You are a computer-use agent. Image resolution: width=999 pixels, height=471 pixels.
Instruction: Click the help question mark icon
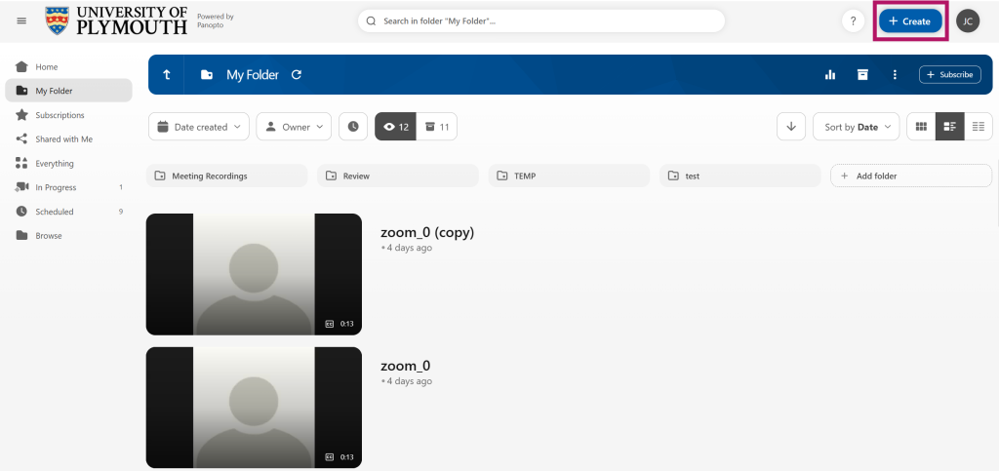pyautogui.click(x=853, y=21)
